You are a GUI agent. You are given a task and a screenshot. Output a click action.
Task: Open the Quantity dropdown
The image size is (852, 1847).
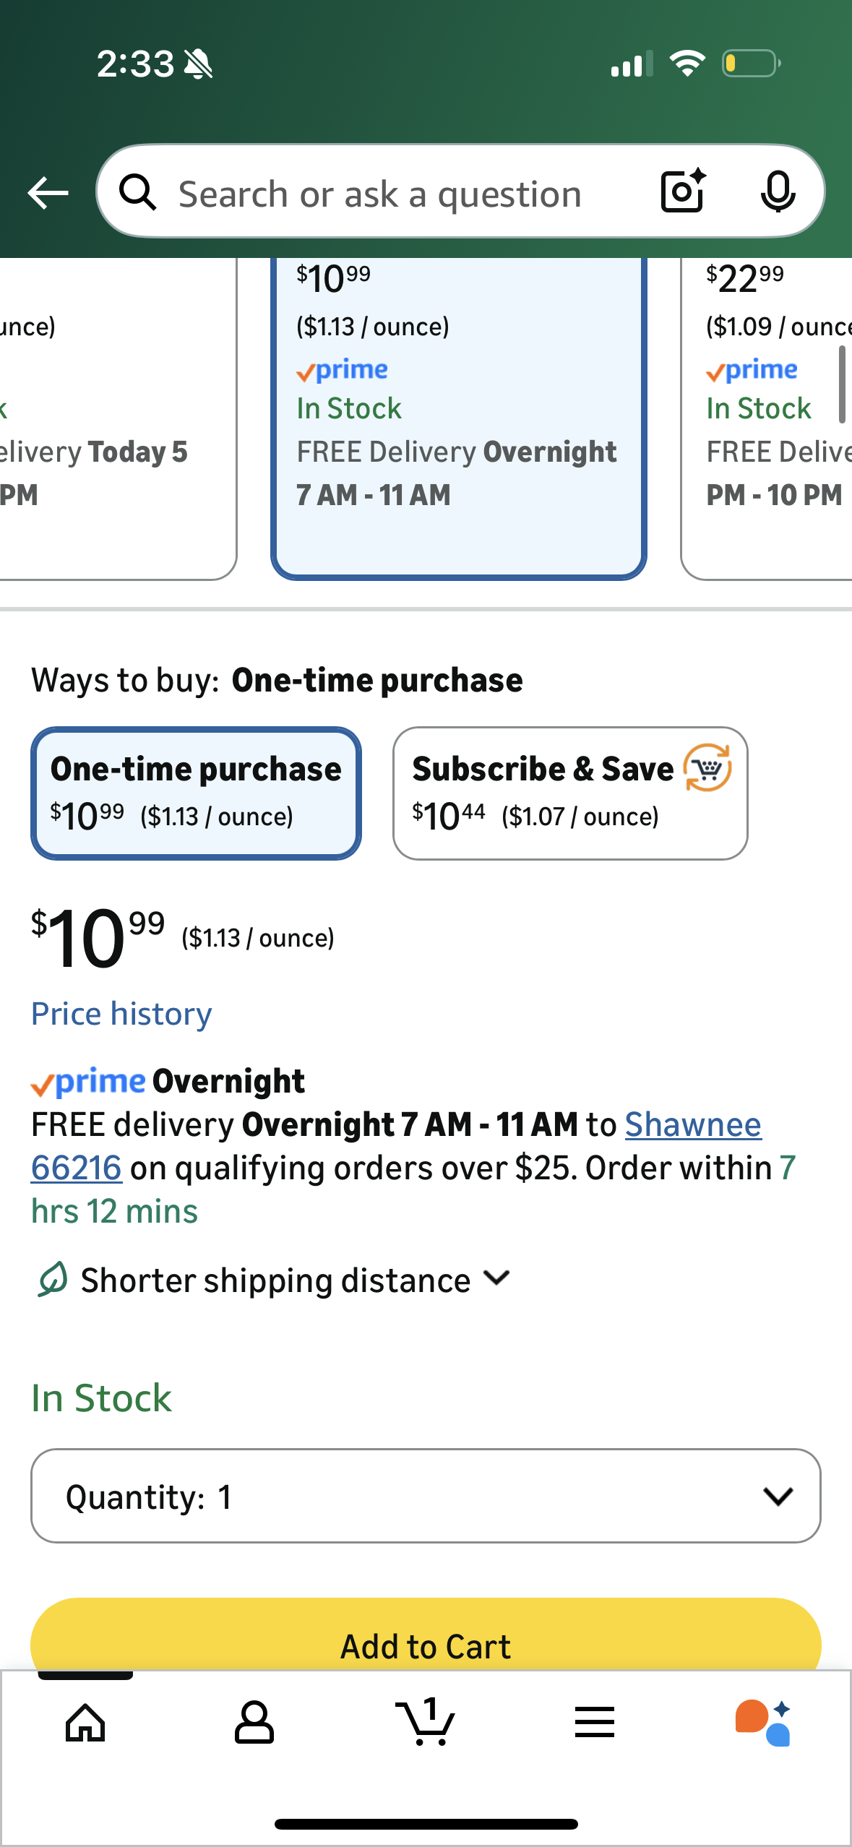tap(425, 1496)
